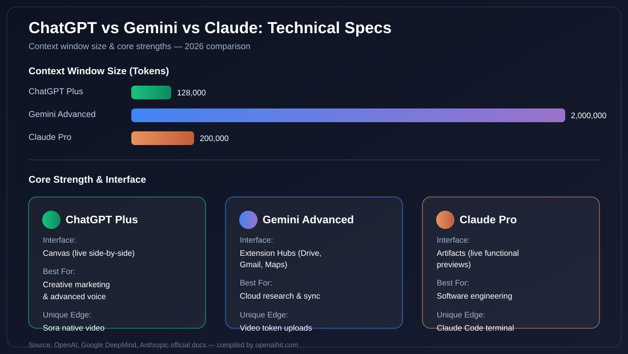The image size is (628, 354).
Task: Click the 'Context Window Size (Tokens)' heading
Action: 99,71
